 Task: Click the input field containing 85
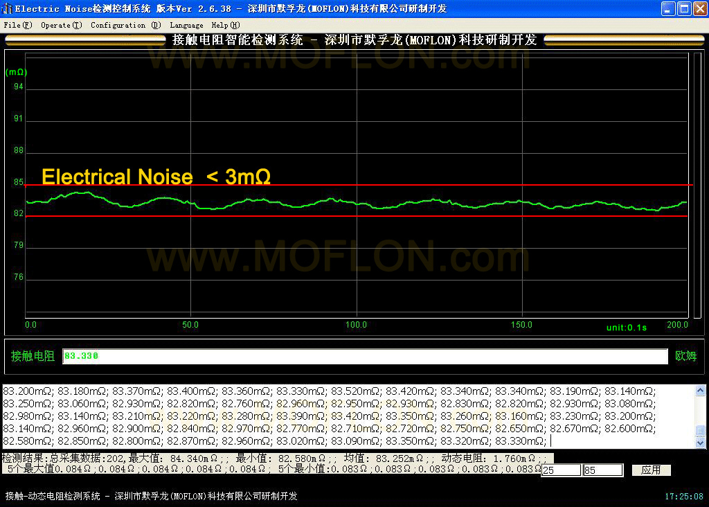coord(603,470)
